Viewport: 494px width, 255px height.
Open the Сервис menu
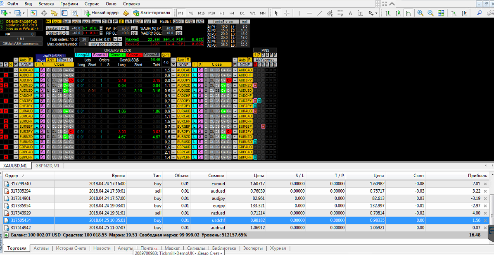(92, 4)
